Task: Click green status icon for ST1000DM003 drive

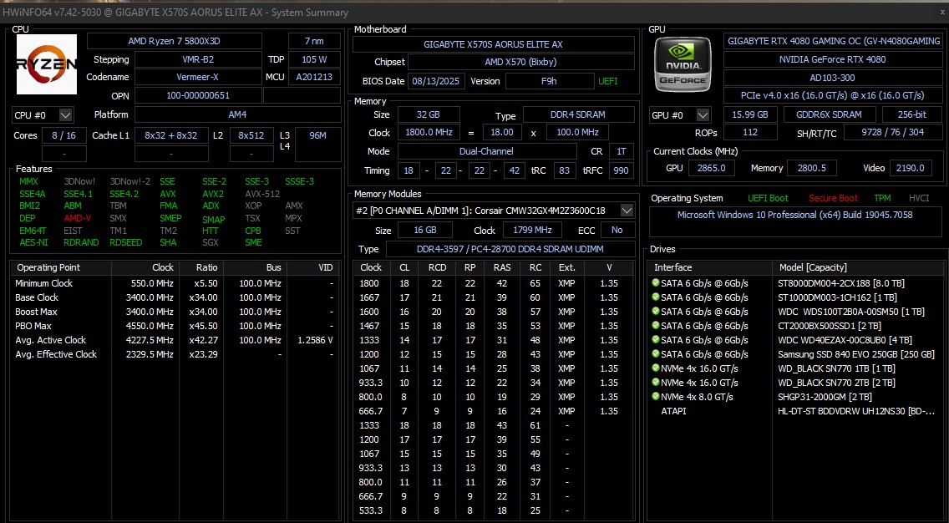Action: click(x=656, y=297)
